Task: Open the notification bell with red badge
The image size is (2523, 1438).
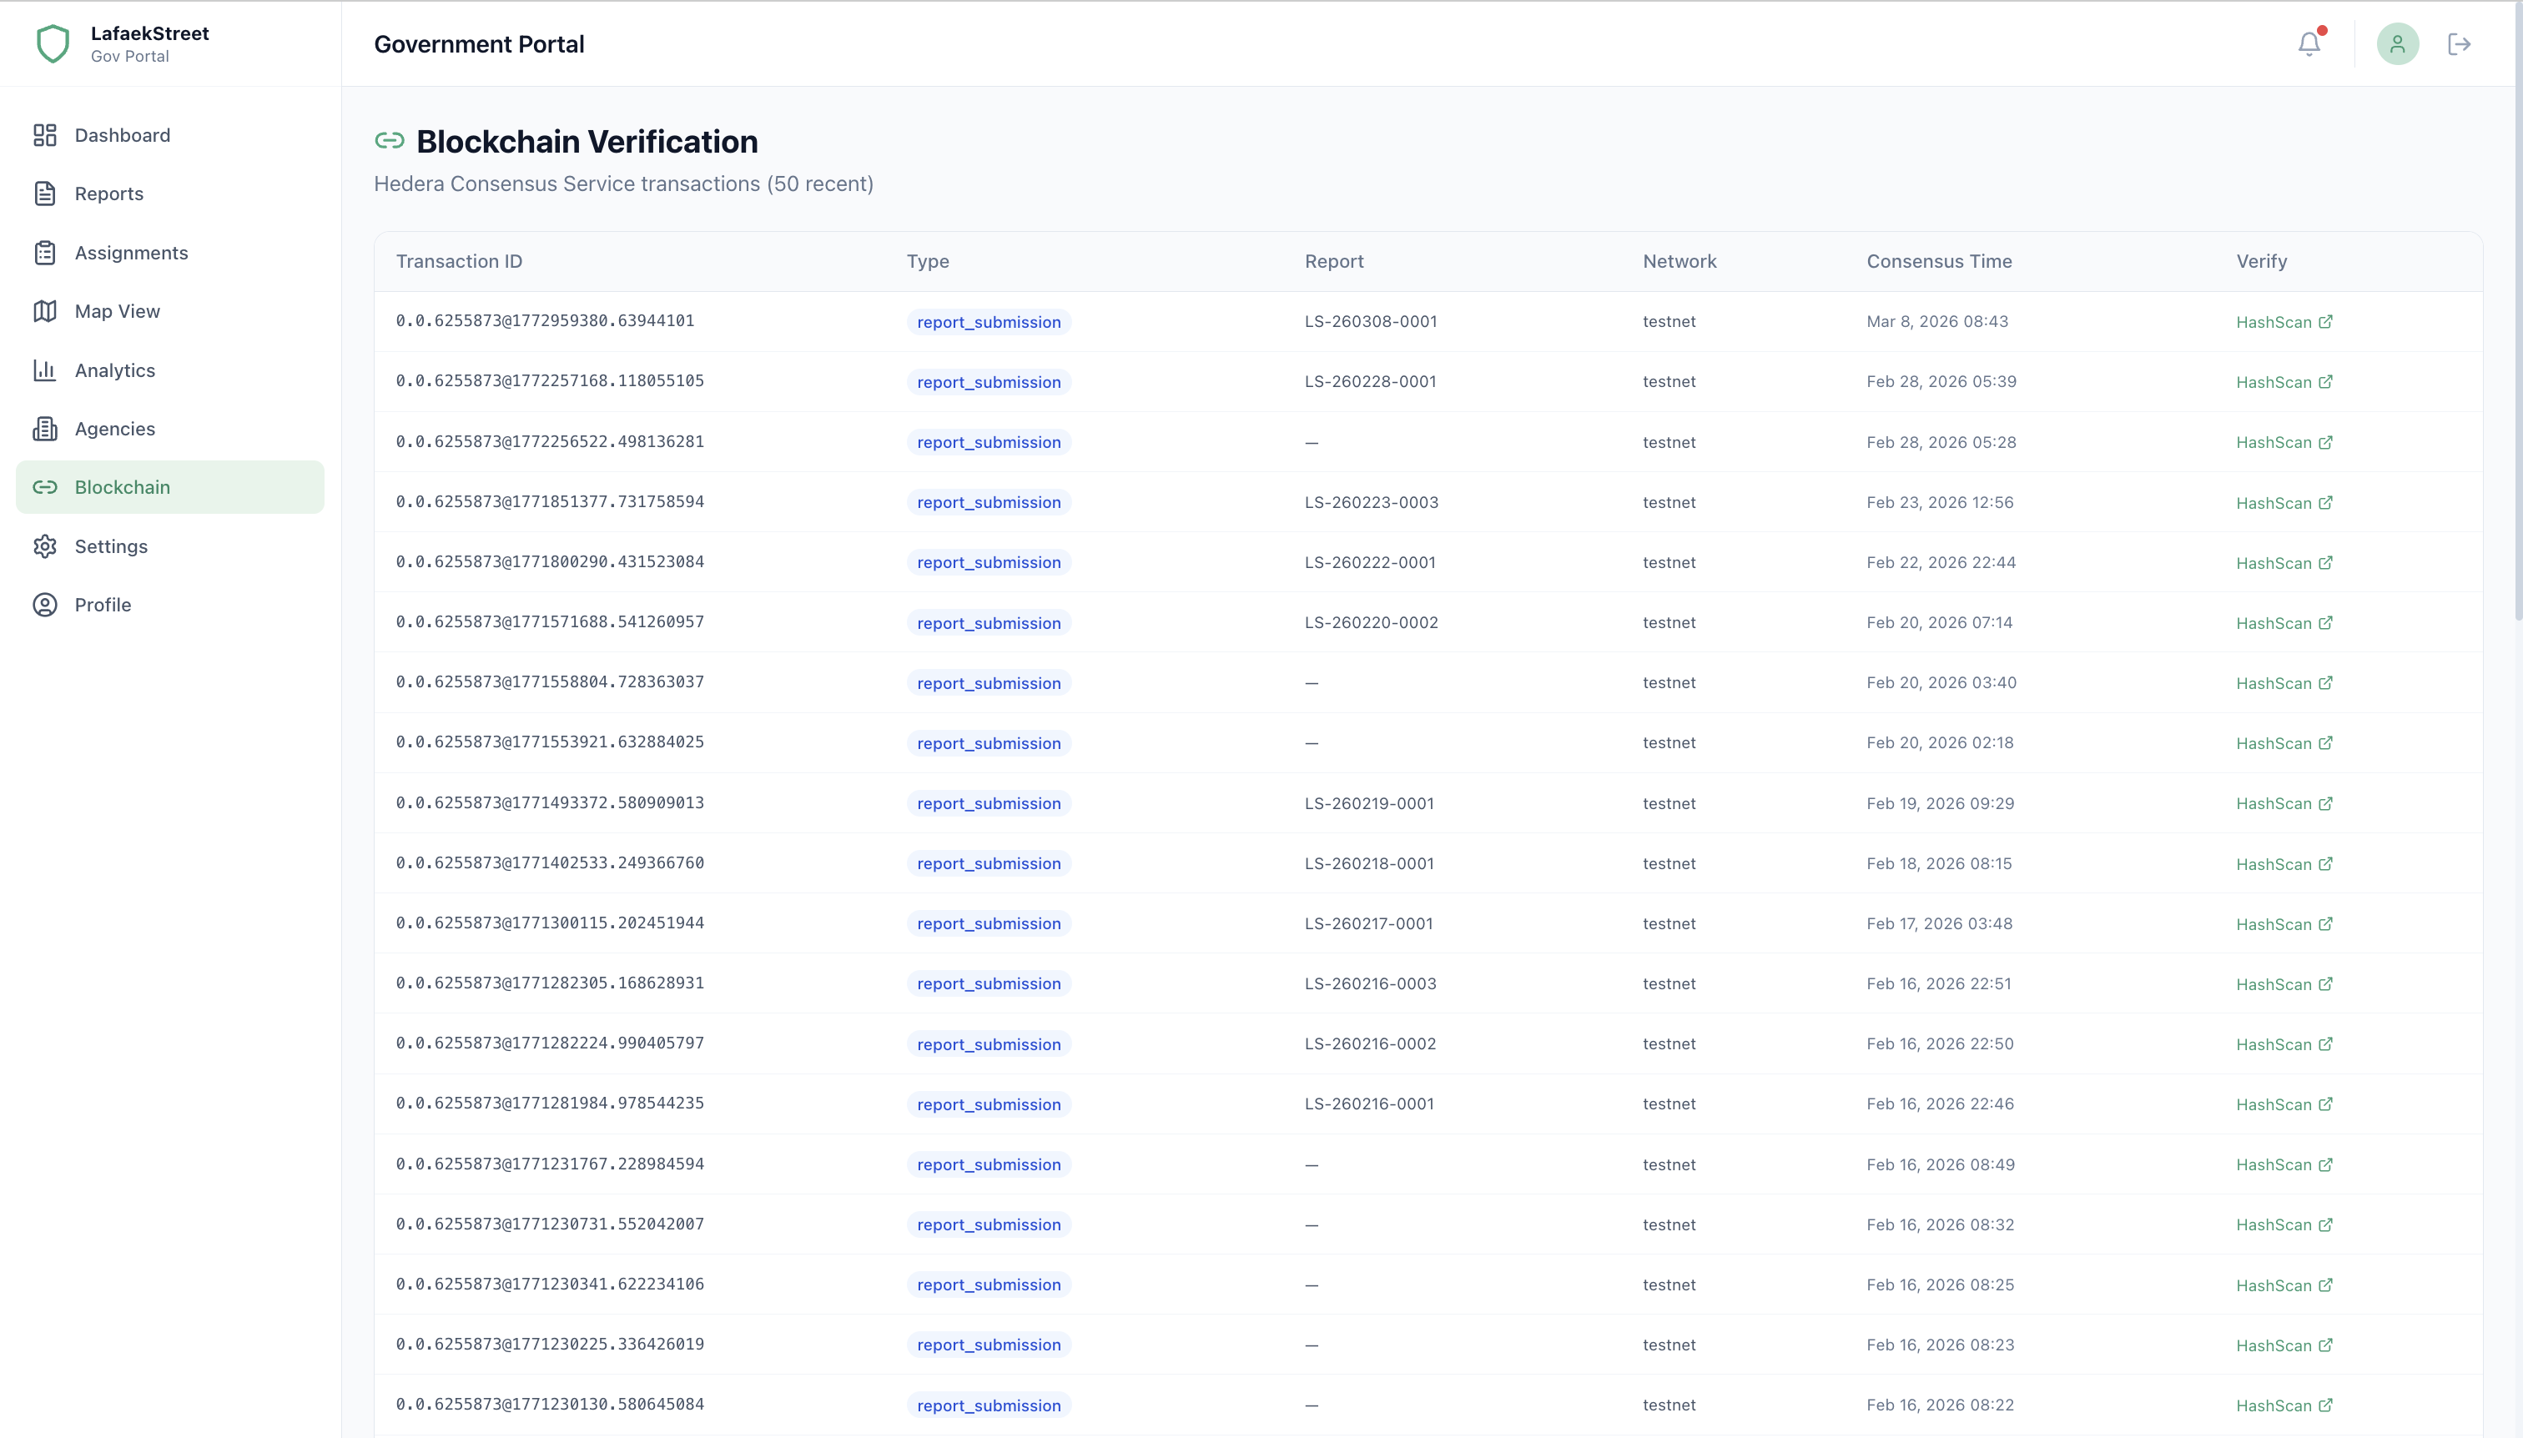Action: 2309,43
